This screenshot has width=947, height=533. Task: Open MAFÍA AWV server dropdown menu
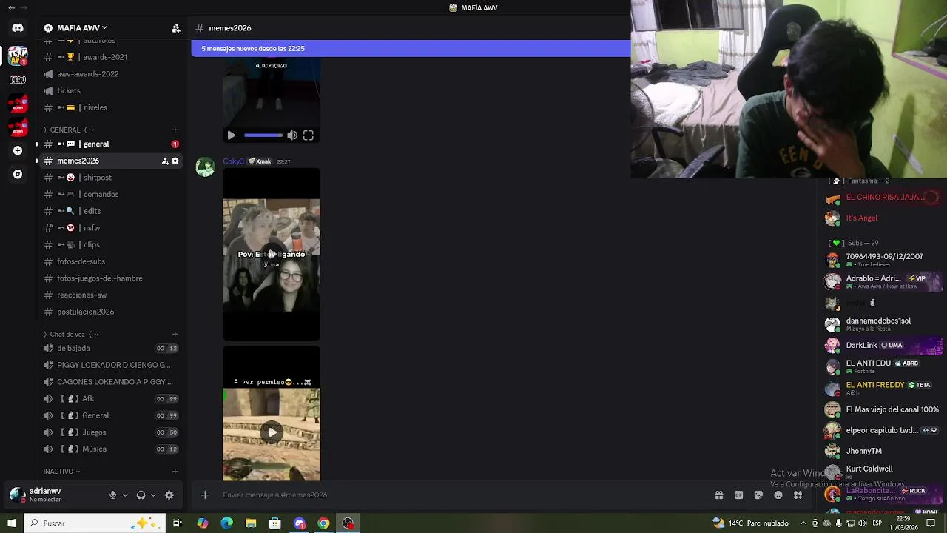tap(82, 28)
